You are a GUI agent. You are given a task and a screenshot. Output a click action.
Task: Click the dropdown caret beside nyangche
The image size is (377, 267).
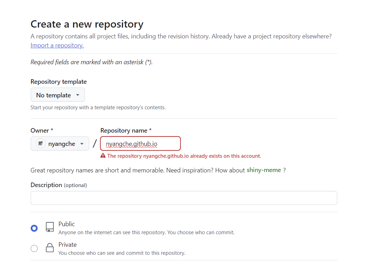[82, 143]
